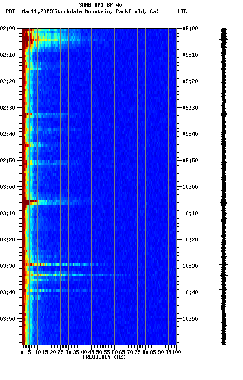
Task: Click the station title SMNB DP1 BP 40
Action: [100, 4]
